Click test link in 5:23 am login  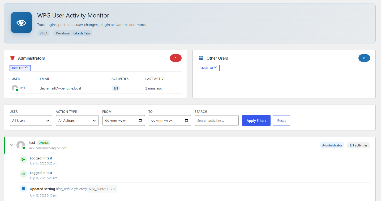click(x=49, y=158)
